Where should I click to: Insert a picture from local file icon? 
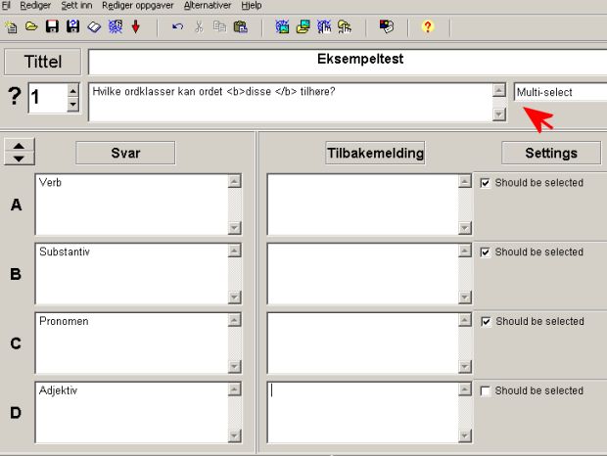pos(303,26)
